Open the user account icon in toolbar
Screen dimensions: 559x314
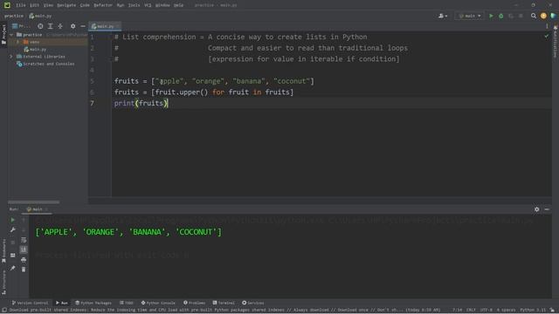point(443,16)
